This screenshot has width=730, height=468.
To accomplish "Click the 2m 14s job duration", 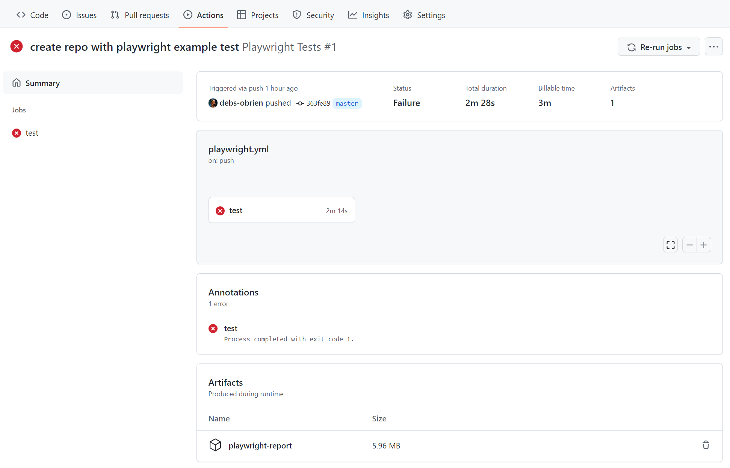I will point(337,211).
